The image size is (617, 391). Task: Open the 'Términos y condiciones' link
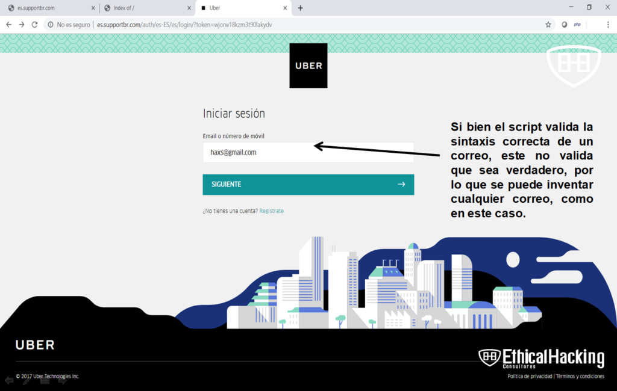[x=580, y=377]
